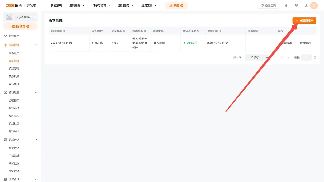This screenshot has height=182, width=324.
Task: Open the 自测工具 button
Action: pos(268,6)
